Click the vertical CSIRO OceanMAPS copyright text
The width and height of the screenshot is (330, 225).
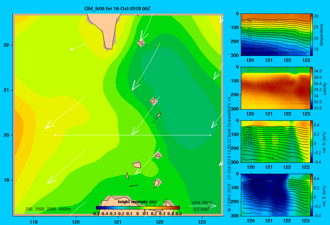229,154
